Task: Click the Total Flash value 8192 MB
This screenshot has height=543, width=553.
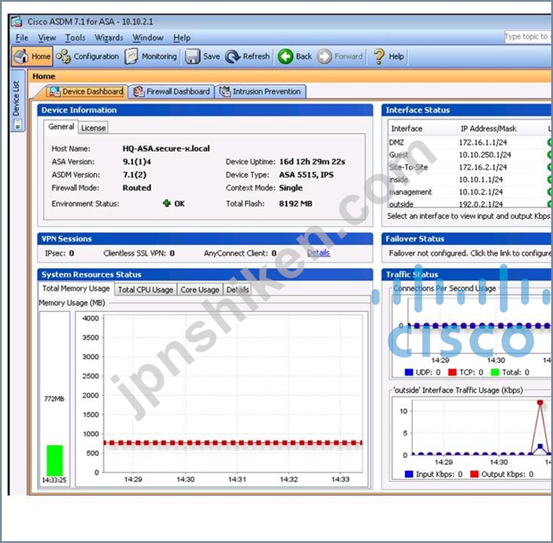Action: point(295,203)
